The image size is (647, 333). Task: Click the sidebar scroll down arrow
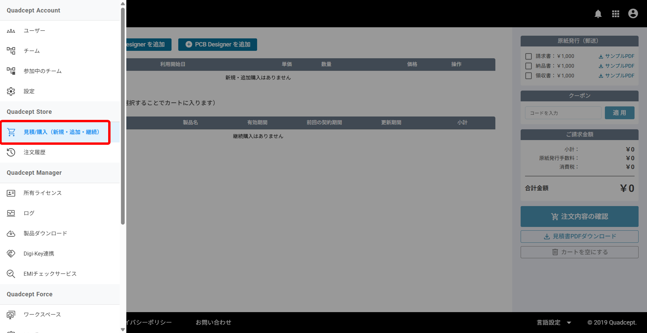pos(123,330)
